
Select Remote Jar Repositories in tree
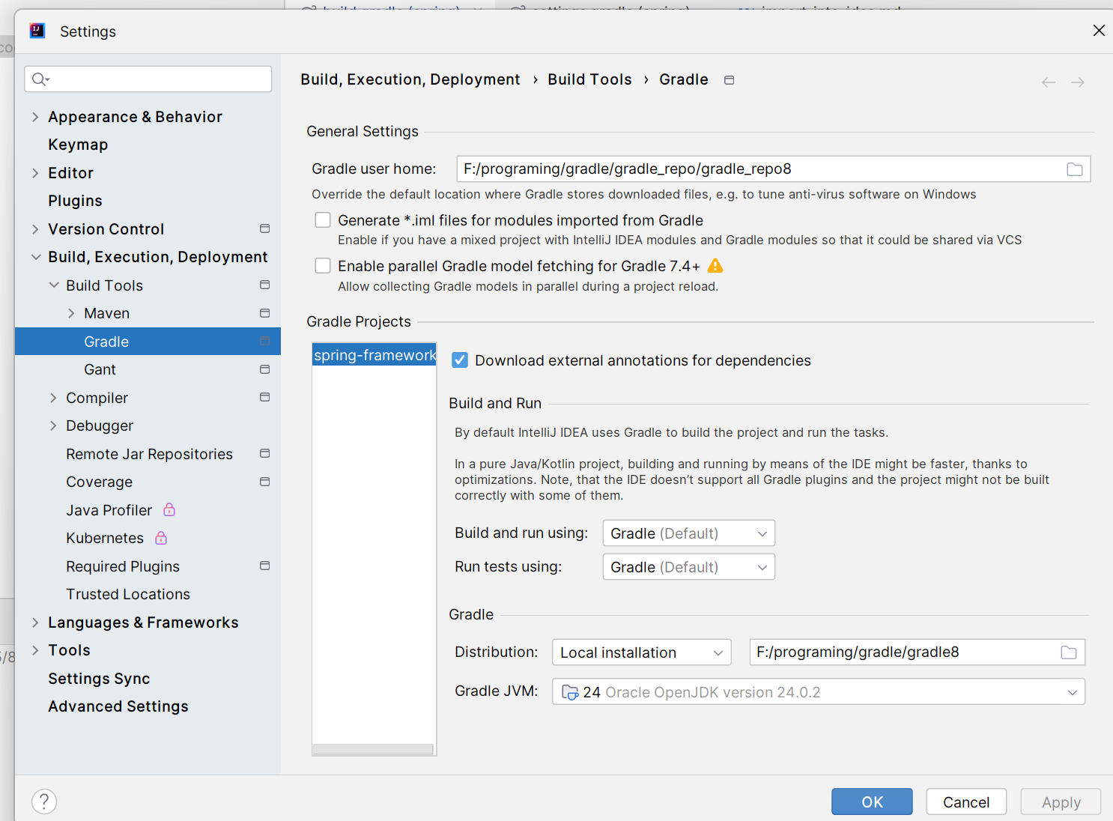(x=149, y=454)
